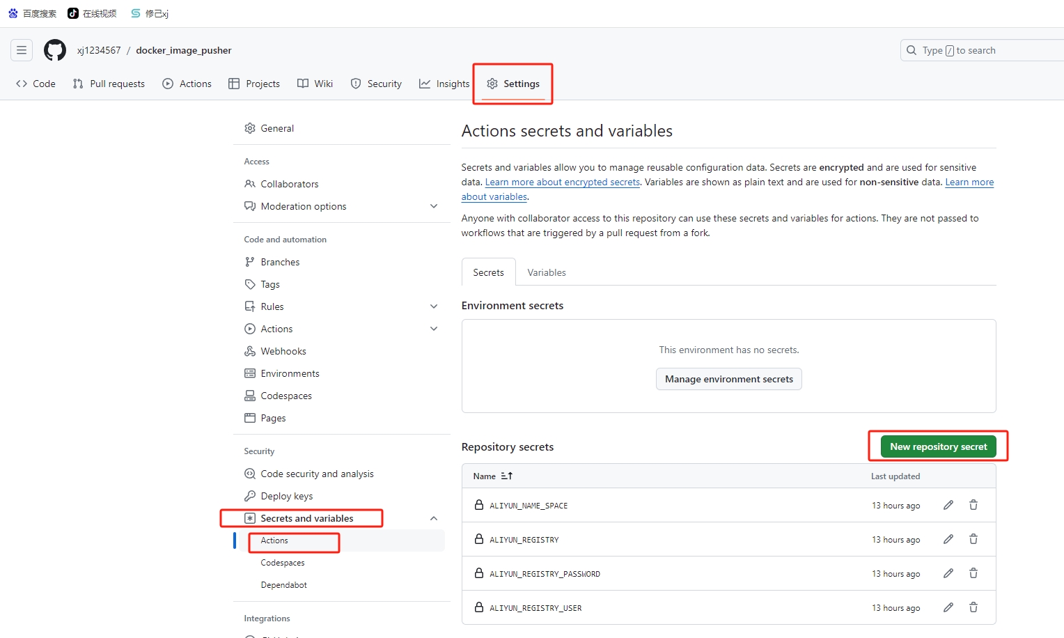Viewport: 1064px width, 638px height.
Task: Delete the ALIYUN_REGISTRY_PASSWORD secret
Action: tap(973, 573)
